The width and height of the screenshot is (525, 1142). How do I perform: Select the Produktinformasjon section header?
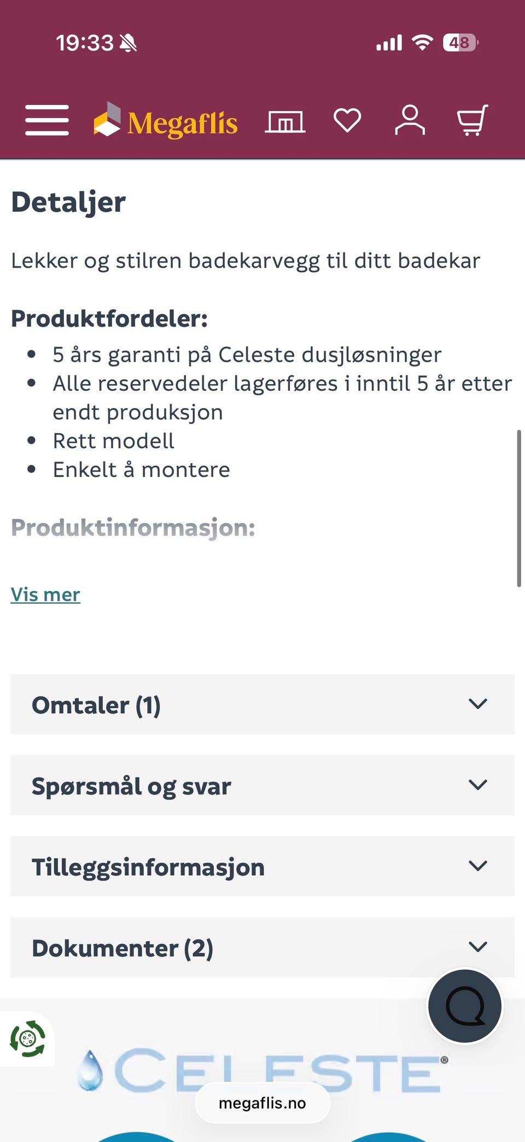133,527
